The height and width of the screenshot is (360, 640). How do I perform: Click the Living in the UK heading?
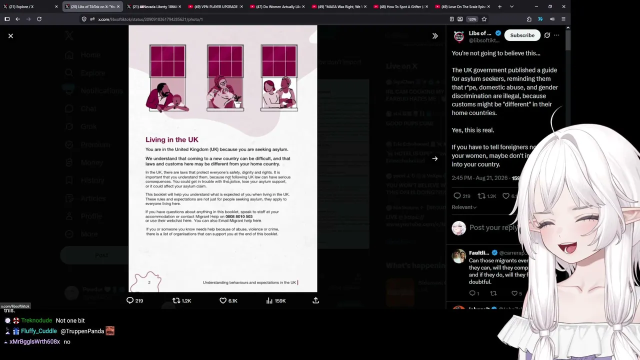(x=172, y=139)
